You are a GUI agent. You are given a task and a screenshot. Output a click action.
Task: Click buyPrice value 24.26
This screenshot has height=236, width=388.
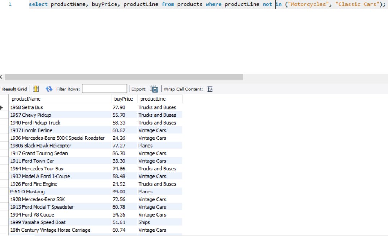(x=124, y=138)
